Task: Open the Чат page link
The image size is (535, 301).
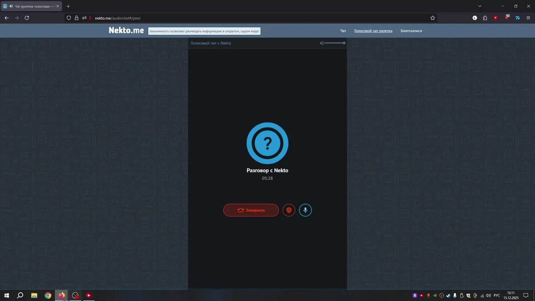Action: [343, 31]
